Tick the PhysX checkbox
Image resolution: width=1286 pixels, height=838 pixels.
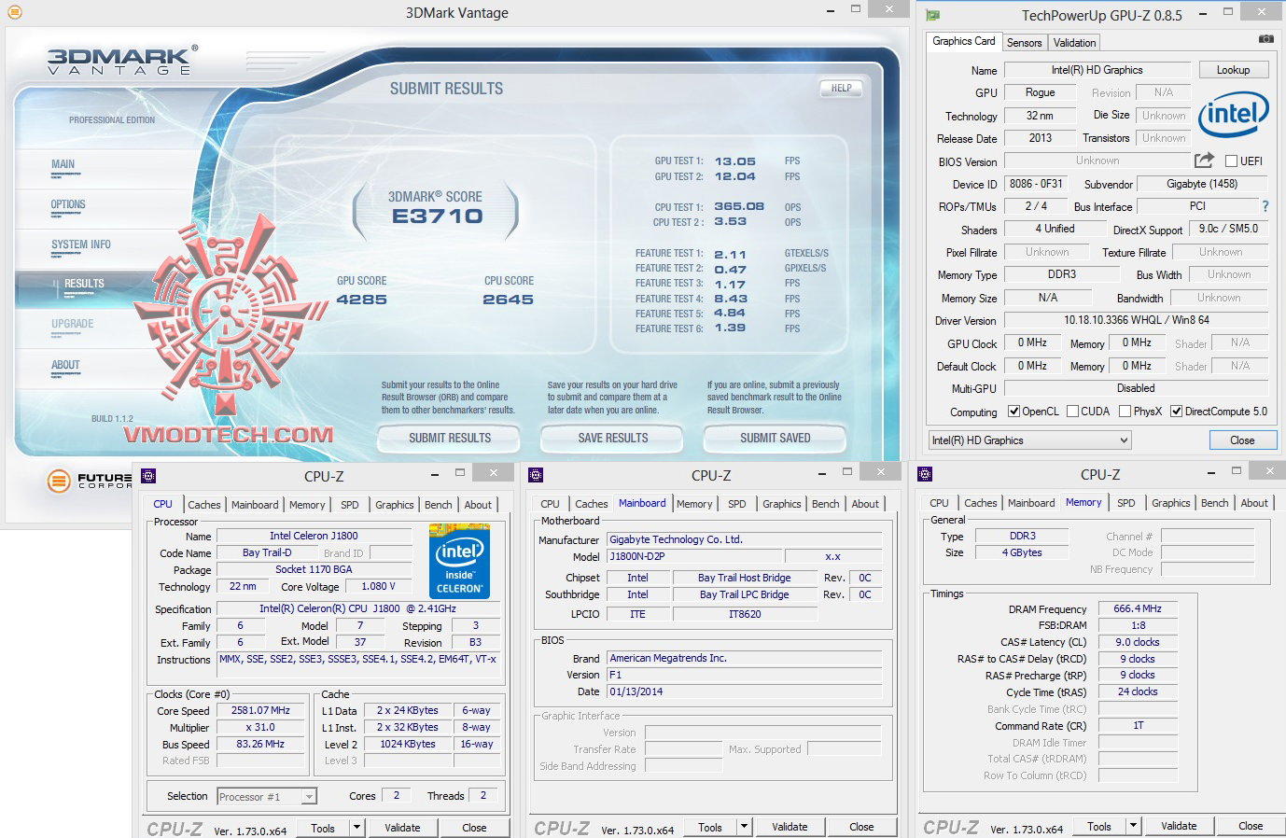(x=1125, y=412)
